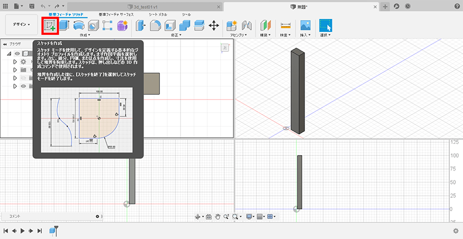Open the Measure tool in 検査
Viewport: 463px width, 239px height.
[x=286, y=25]
